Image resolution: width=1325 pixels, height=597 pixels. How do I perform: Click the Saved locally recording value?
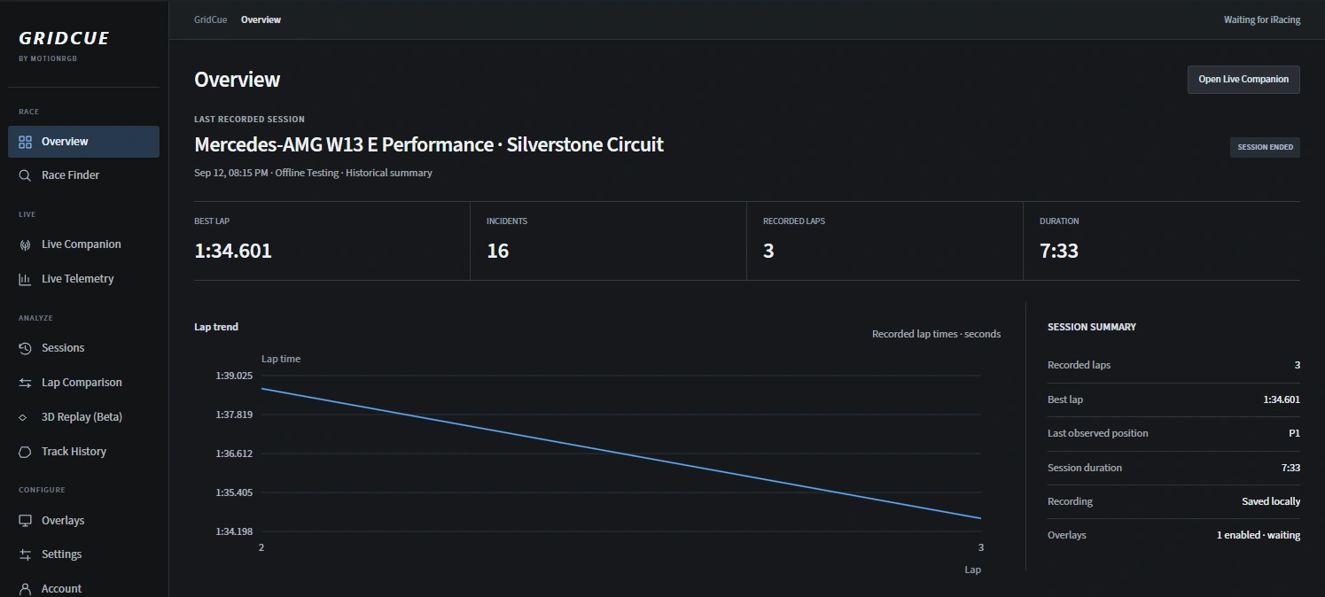[x=1271, y=501]
